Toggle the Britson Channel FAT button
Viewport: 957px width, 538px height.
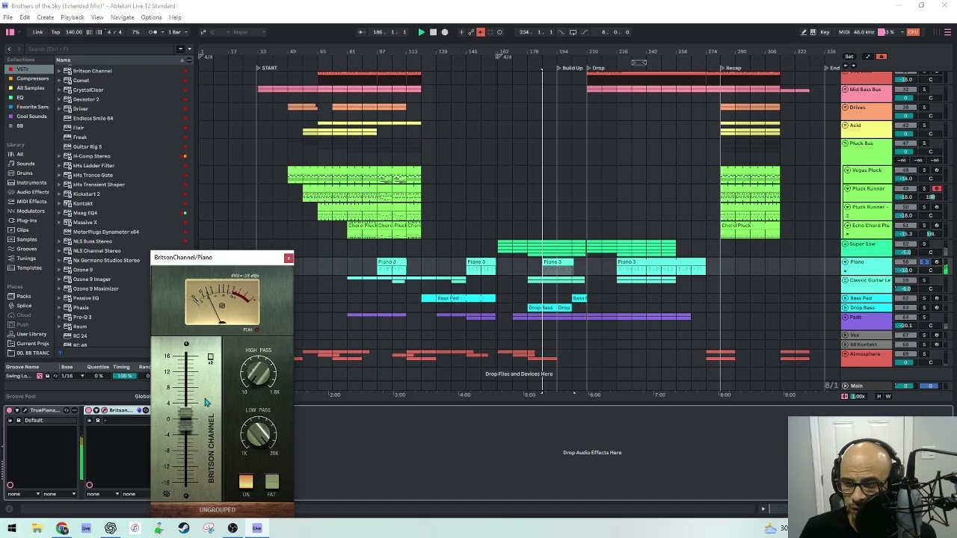271,482
